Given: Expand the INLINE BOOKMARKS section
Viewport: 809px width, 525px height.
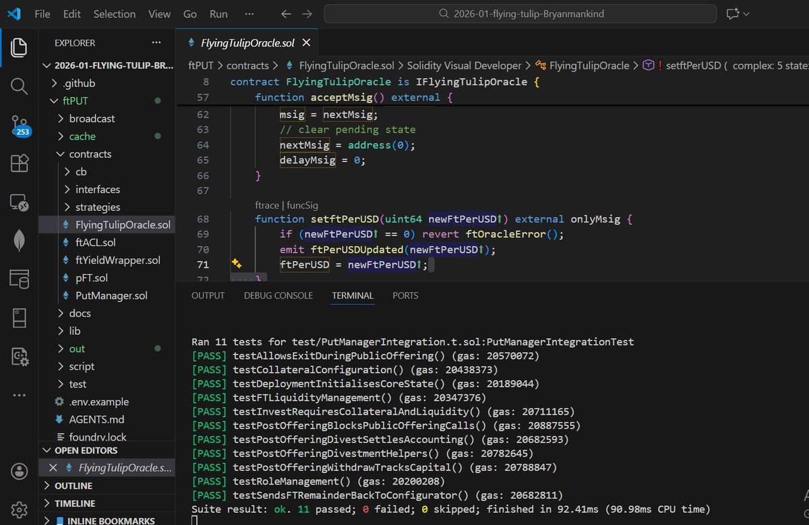Looking at the screenshot, I should click(106, 520).
